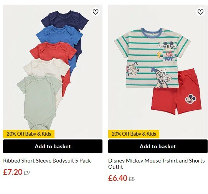The image size is (208, 194).
Task: Click the £7.20 sale price
Action: tap(13, 172)
